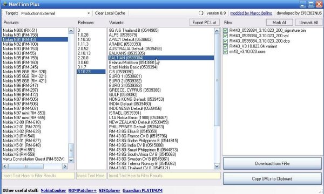Click the Products list scroll up arrow
Image resolution: width=324 pixels, height=194 pixels.
point(71,31)
